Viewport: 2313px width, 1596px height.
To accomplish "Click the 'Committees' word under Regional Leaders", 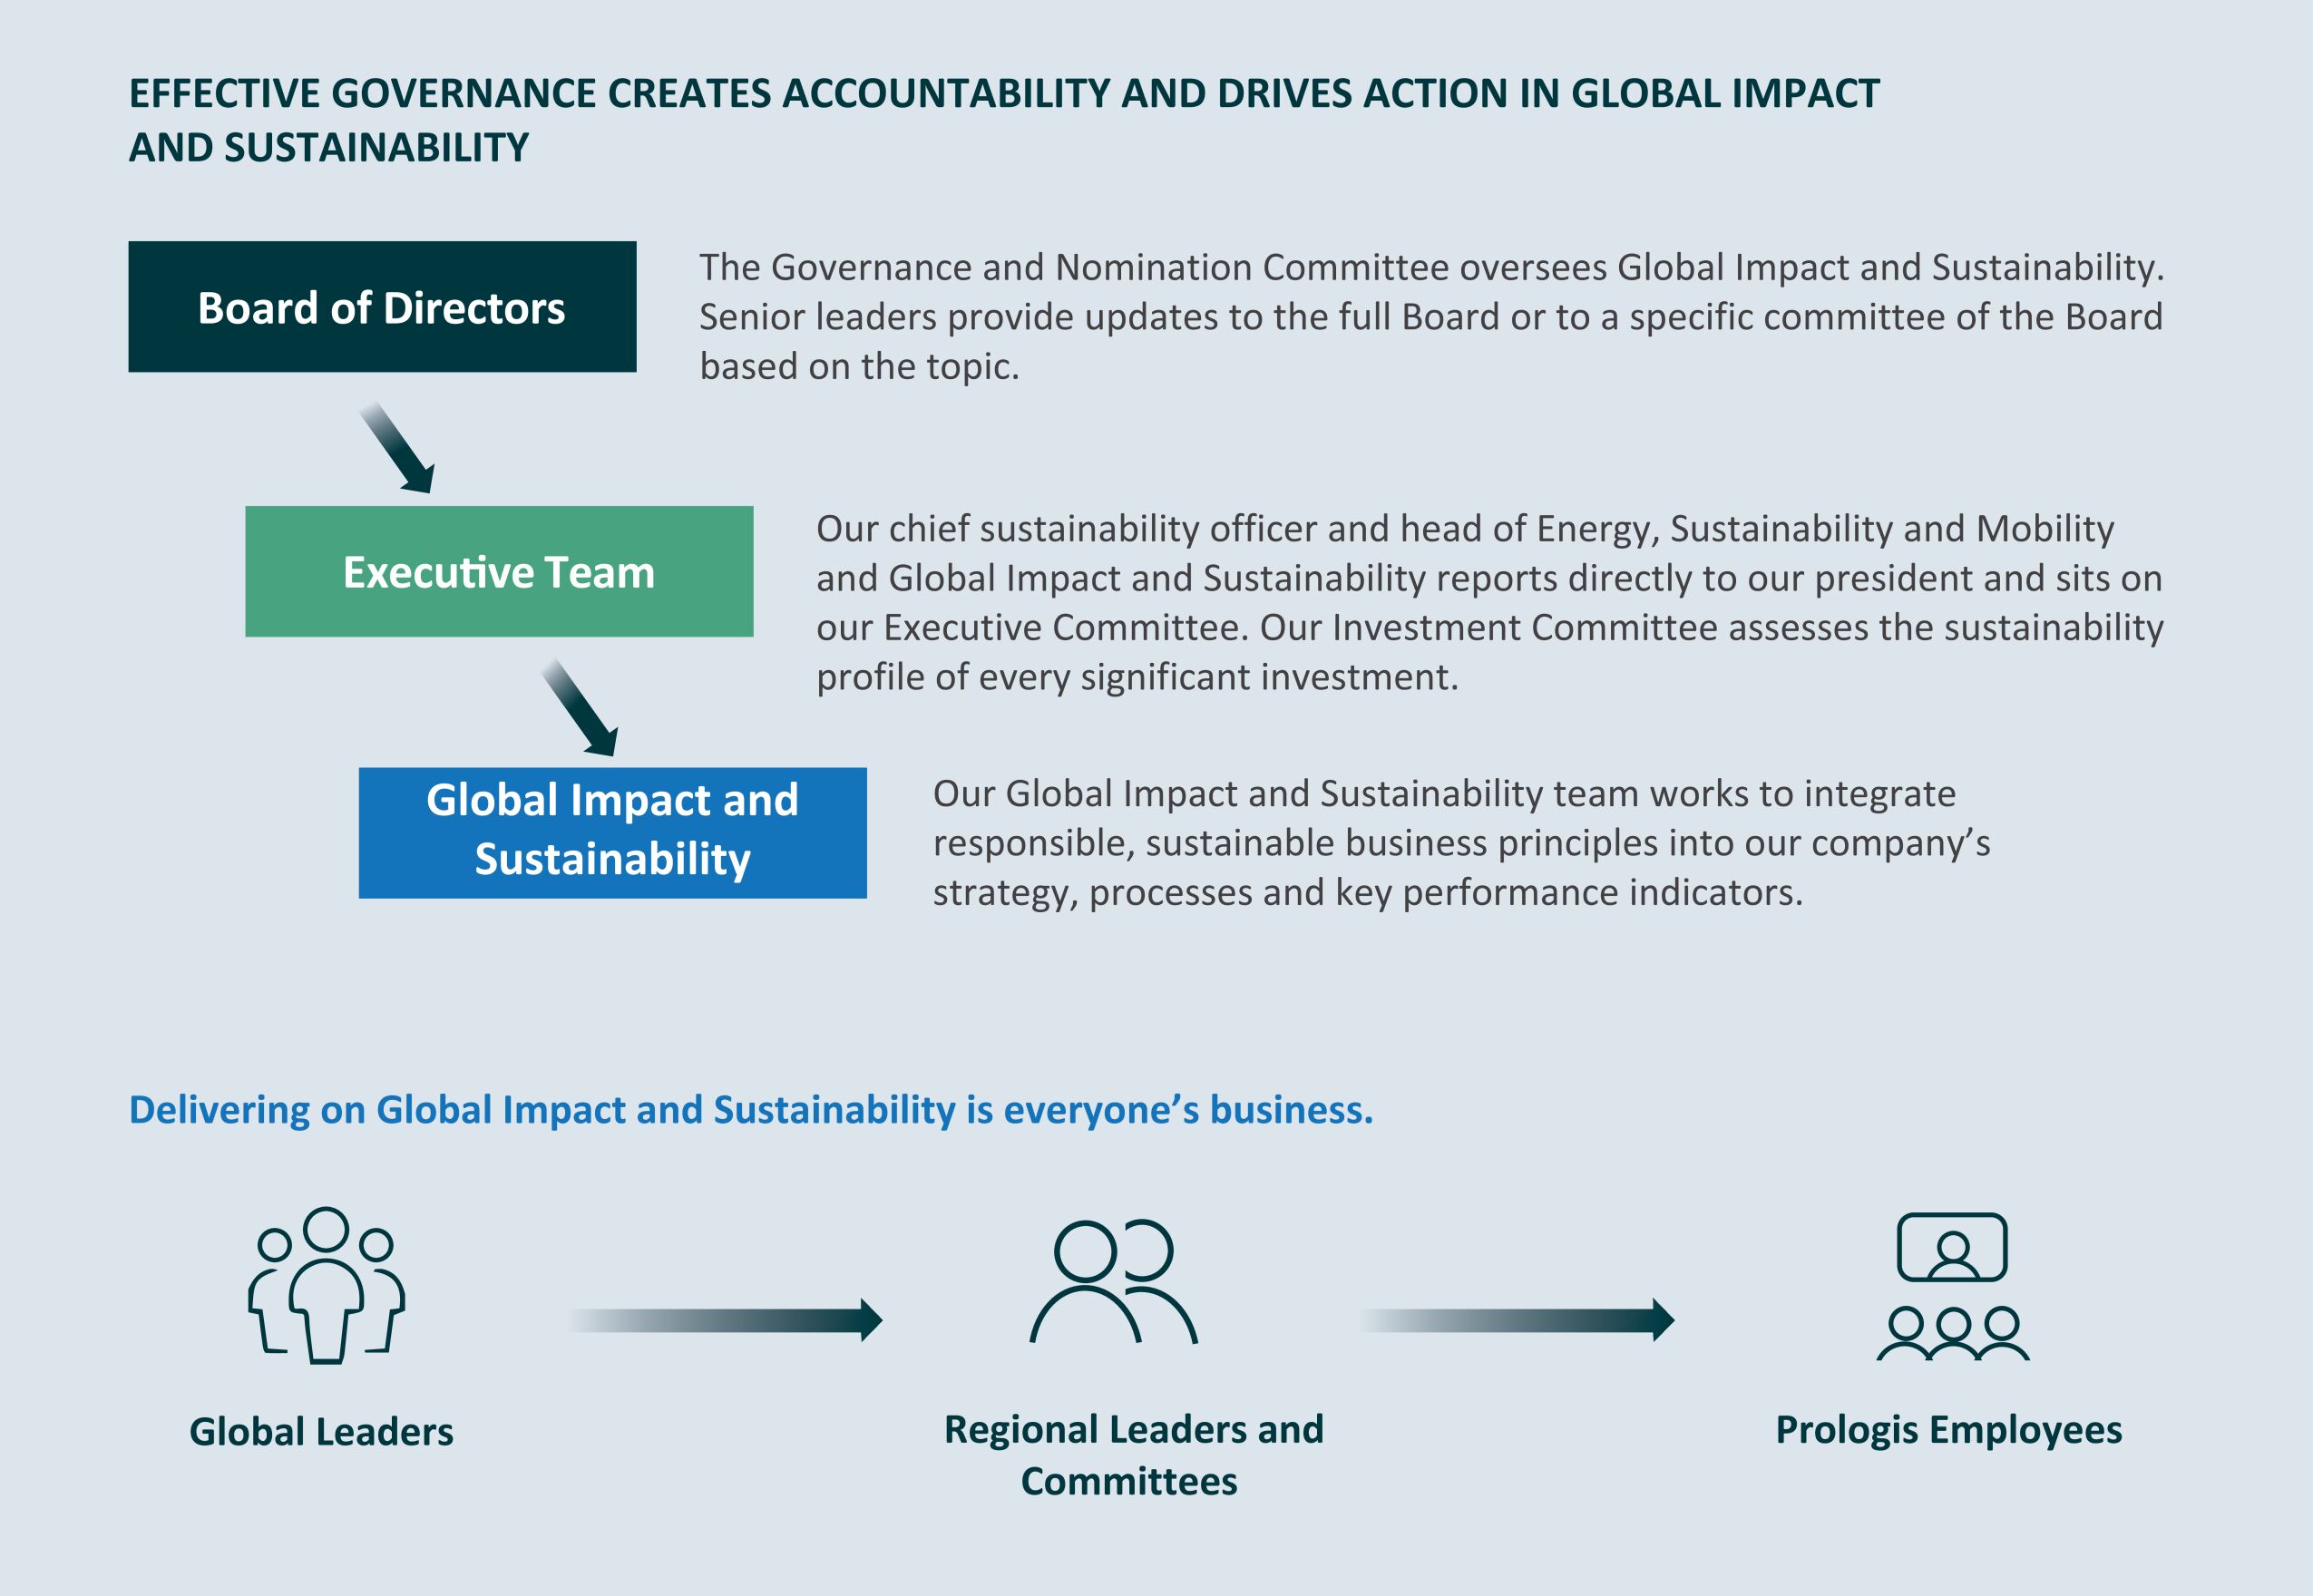I will click(1129, 1482).
